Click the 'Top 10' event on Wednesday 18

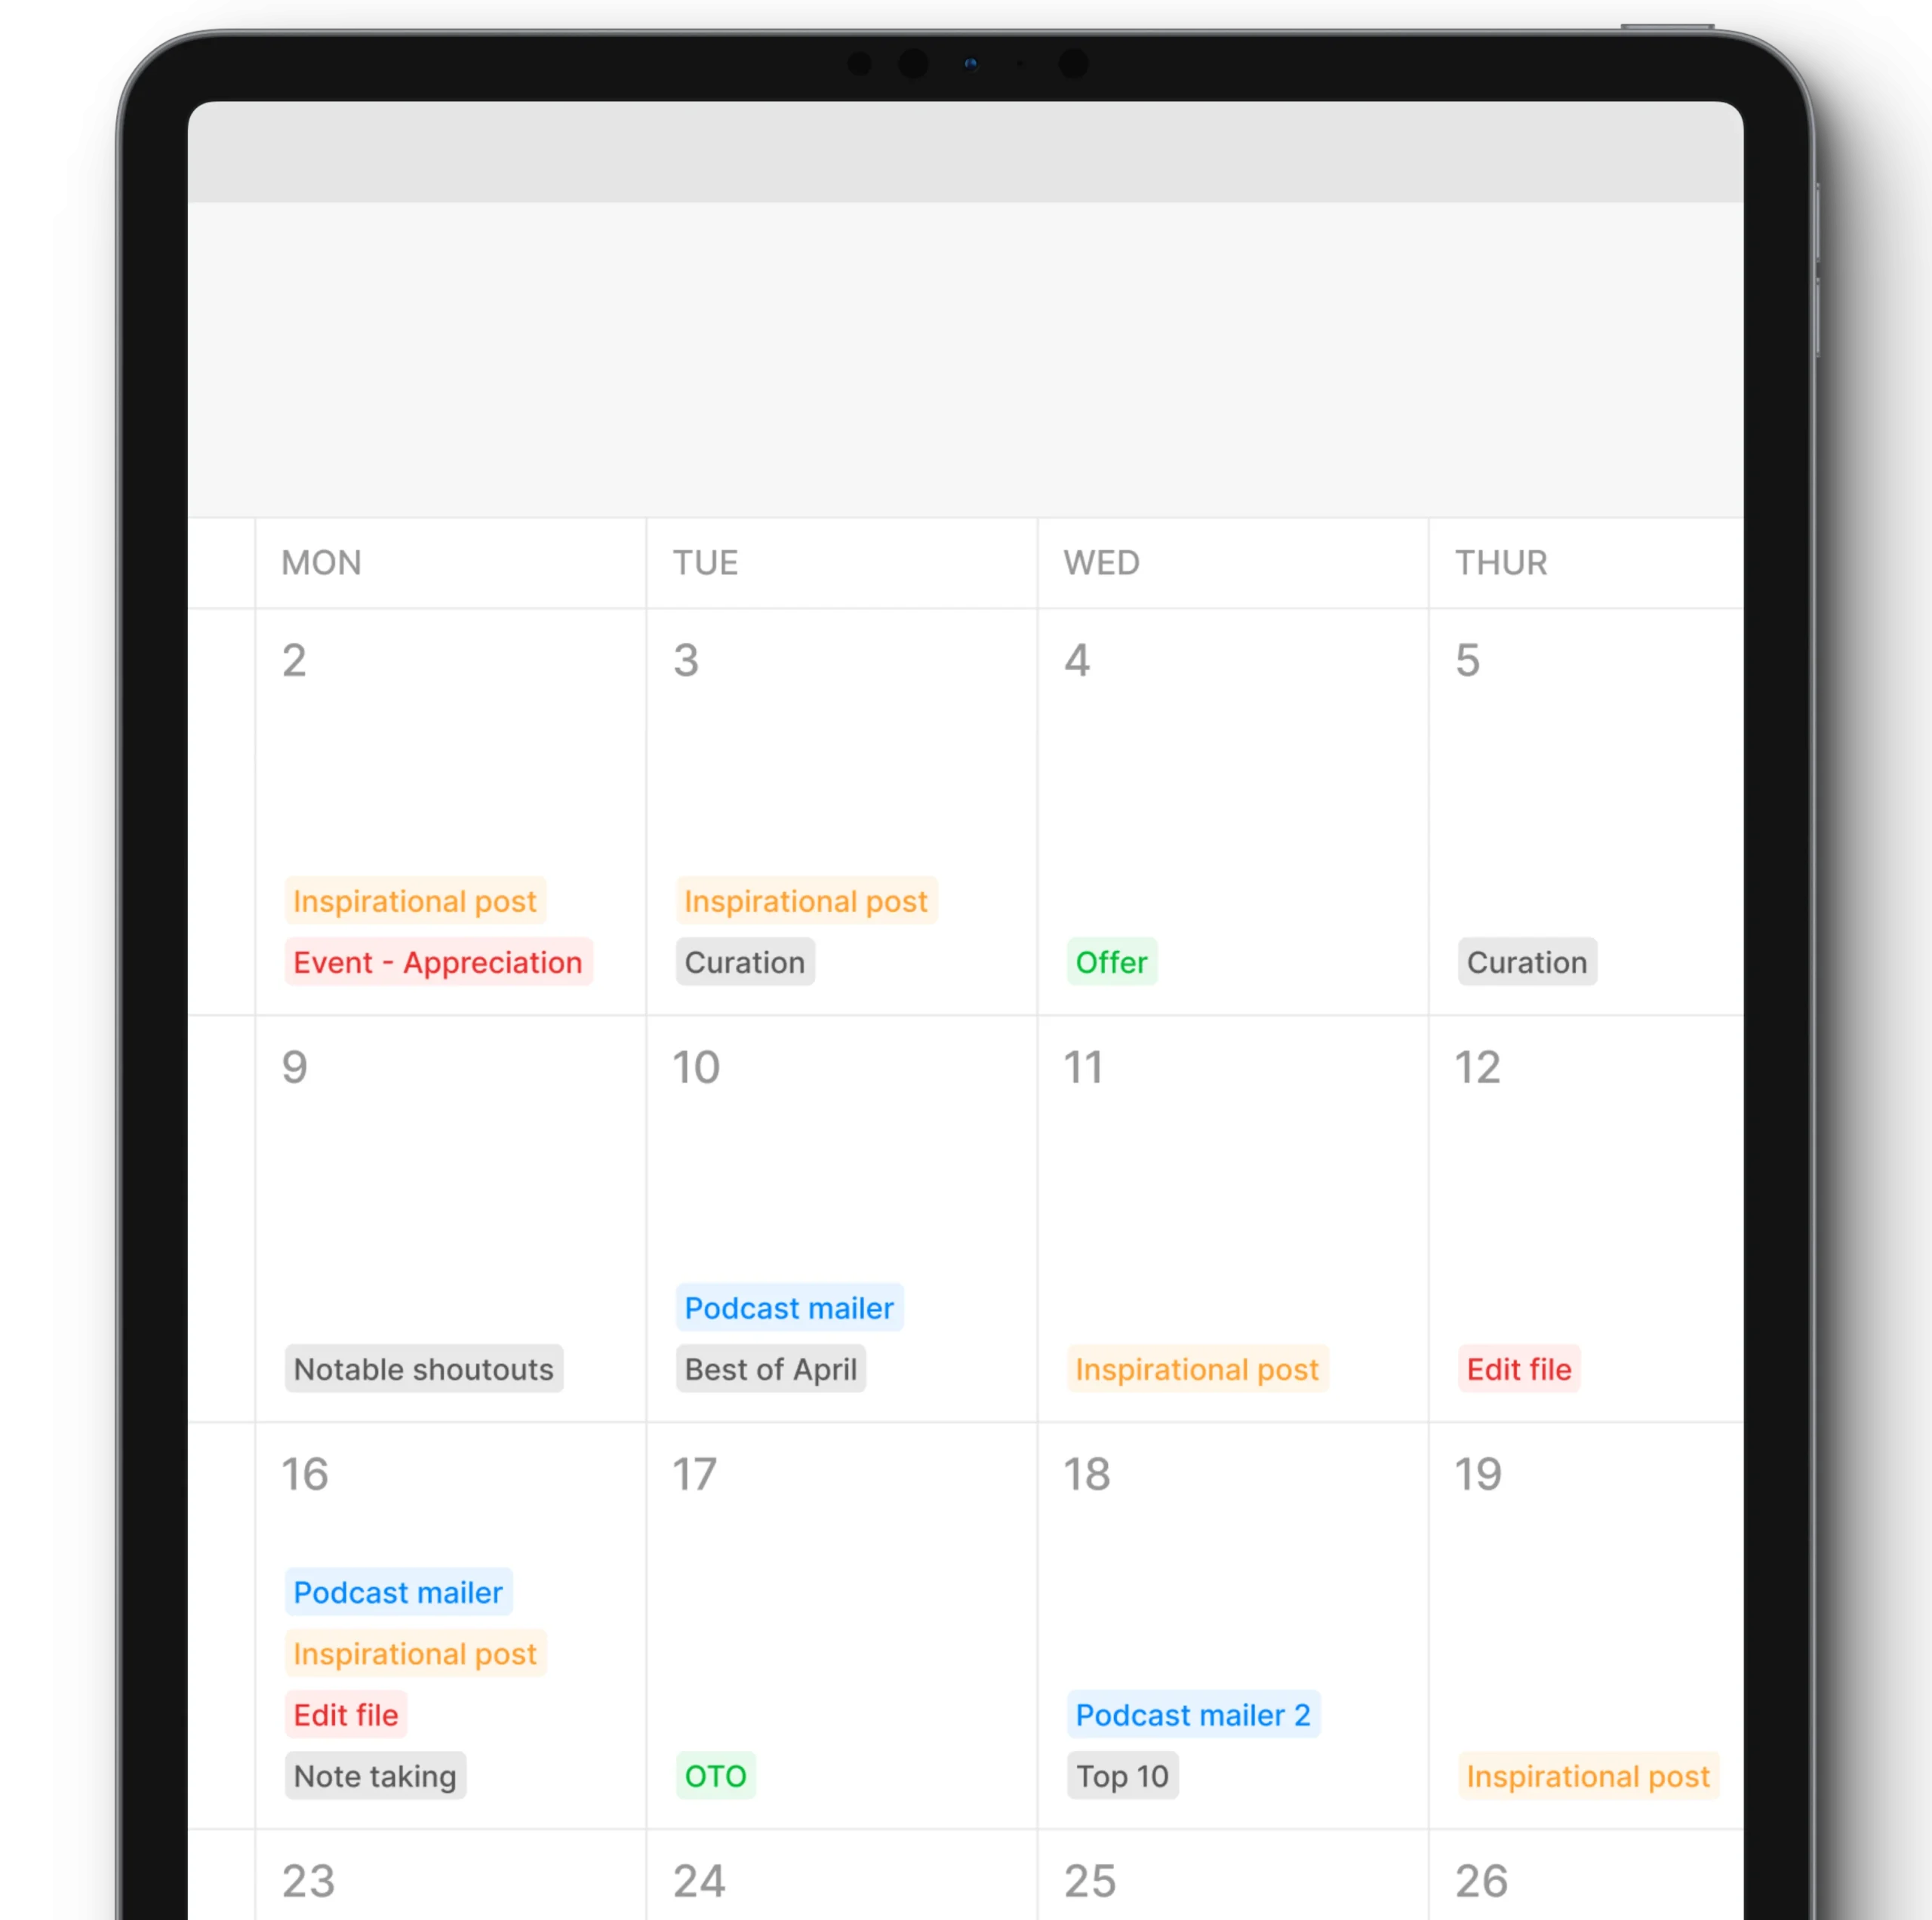[x=1123, y=1776]
